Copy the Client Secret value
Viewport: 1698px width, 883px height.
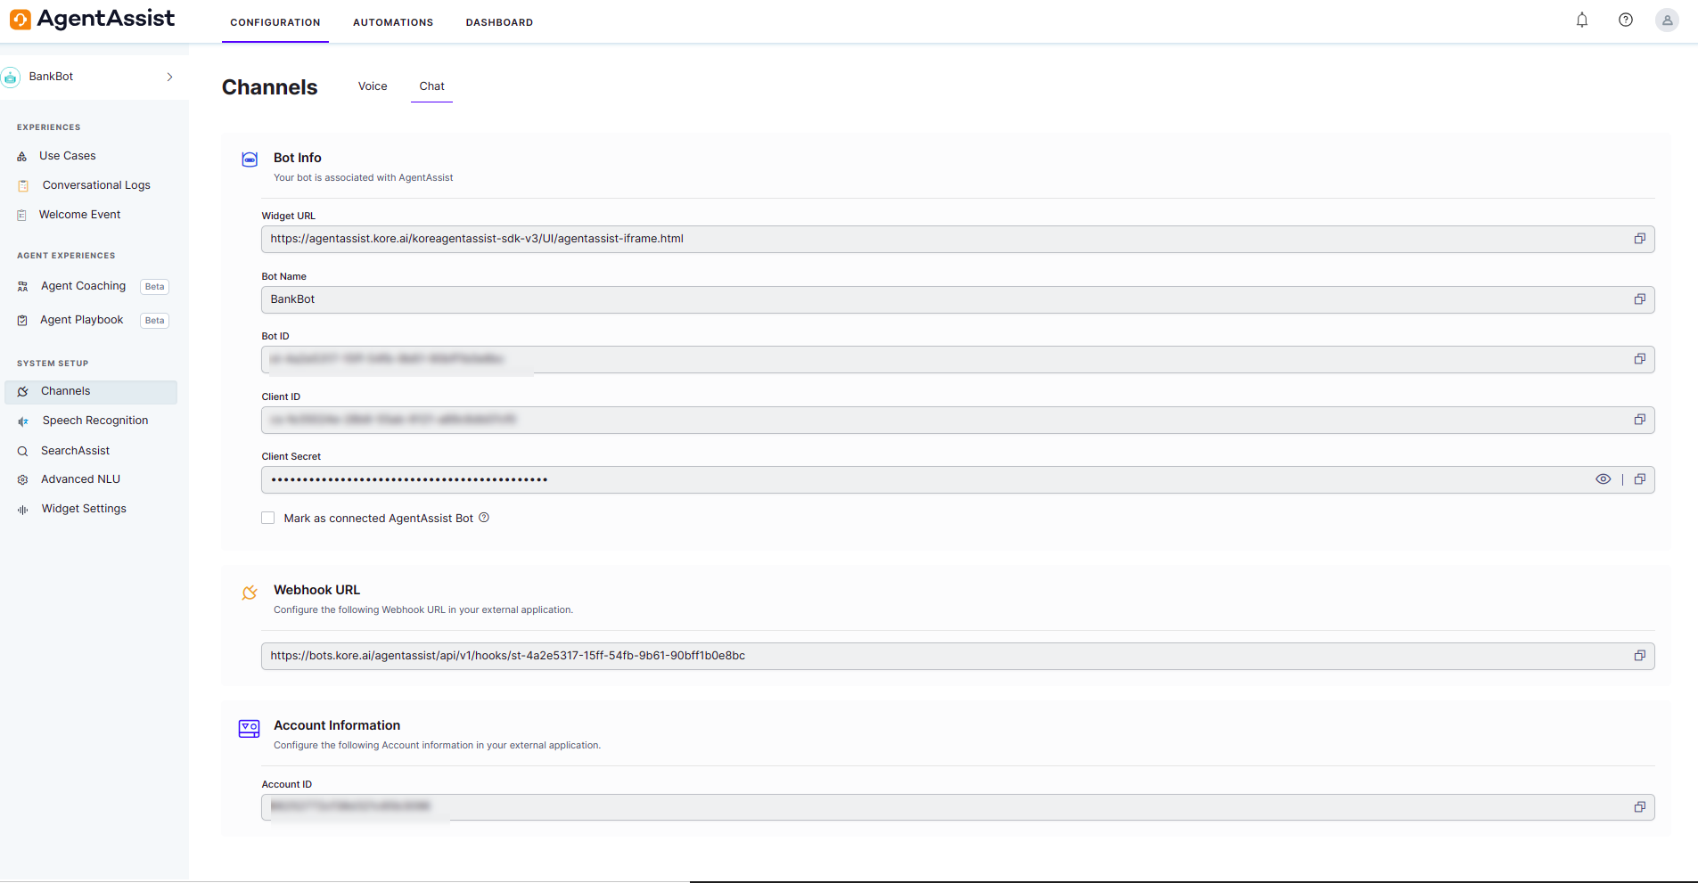pos(1639,479)
